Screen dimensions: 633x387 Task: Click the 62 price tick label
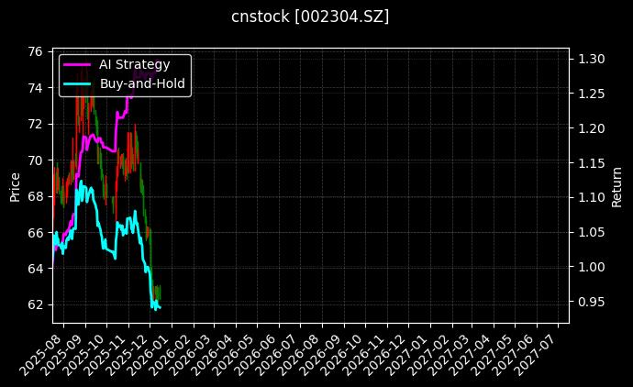pyautogui.click(x=37, y=304)
